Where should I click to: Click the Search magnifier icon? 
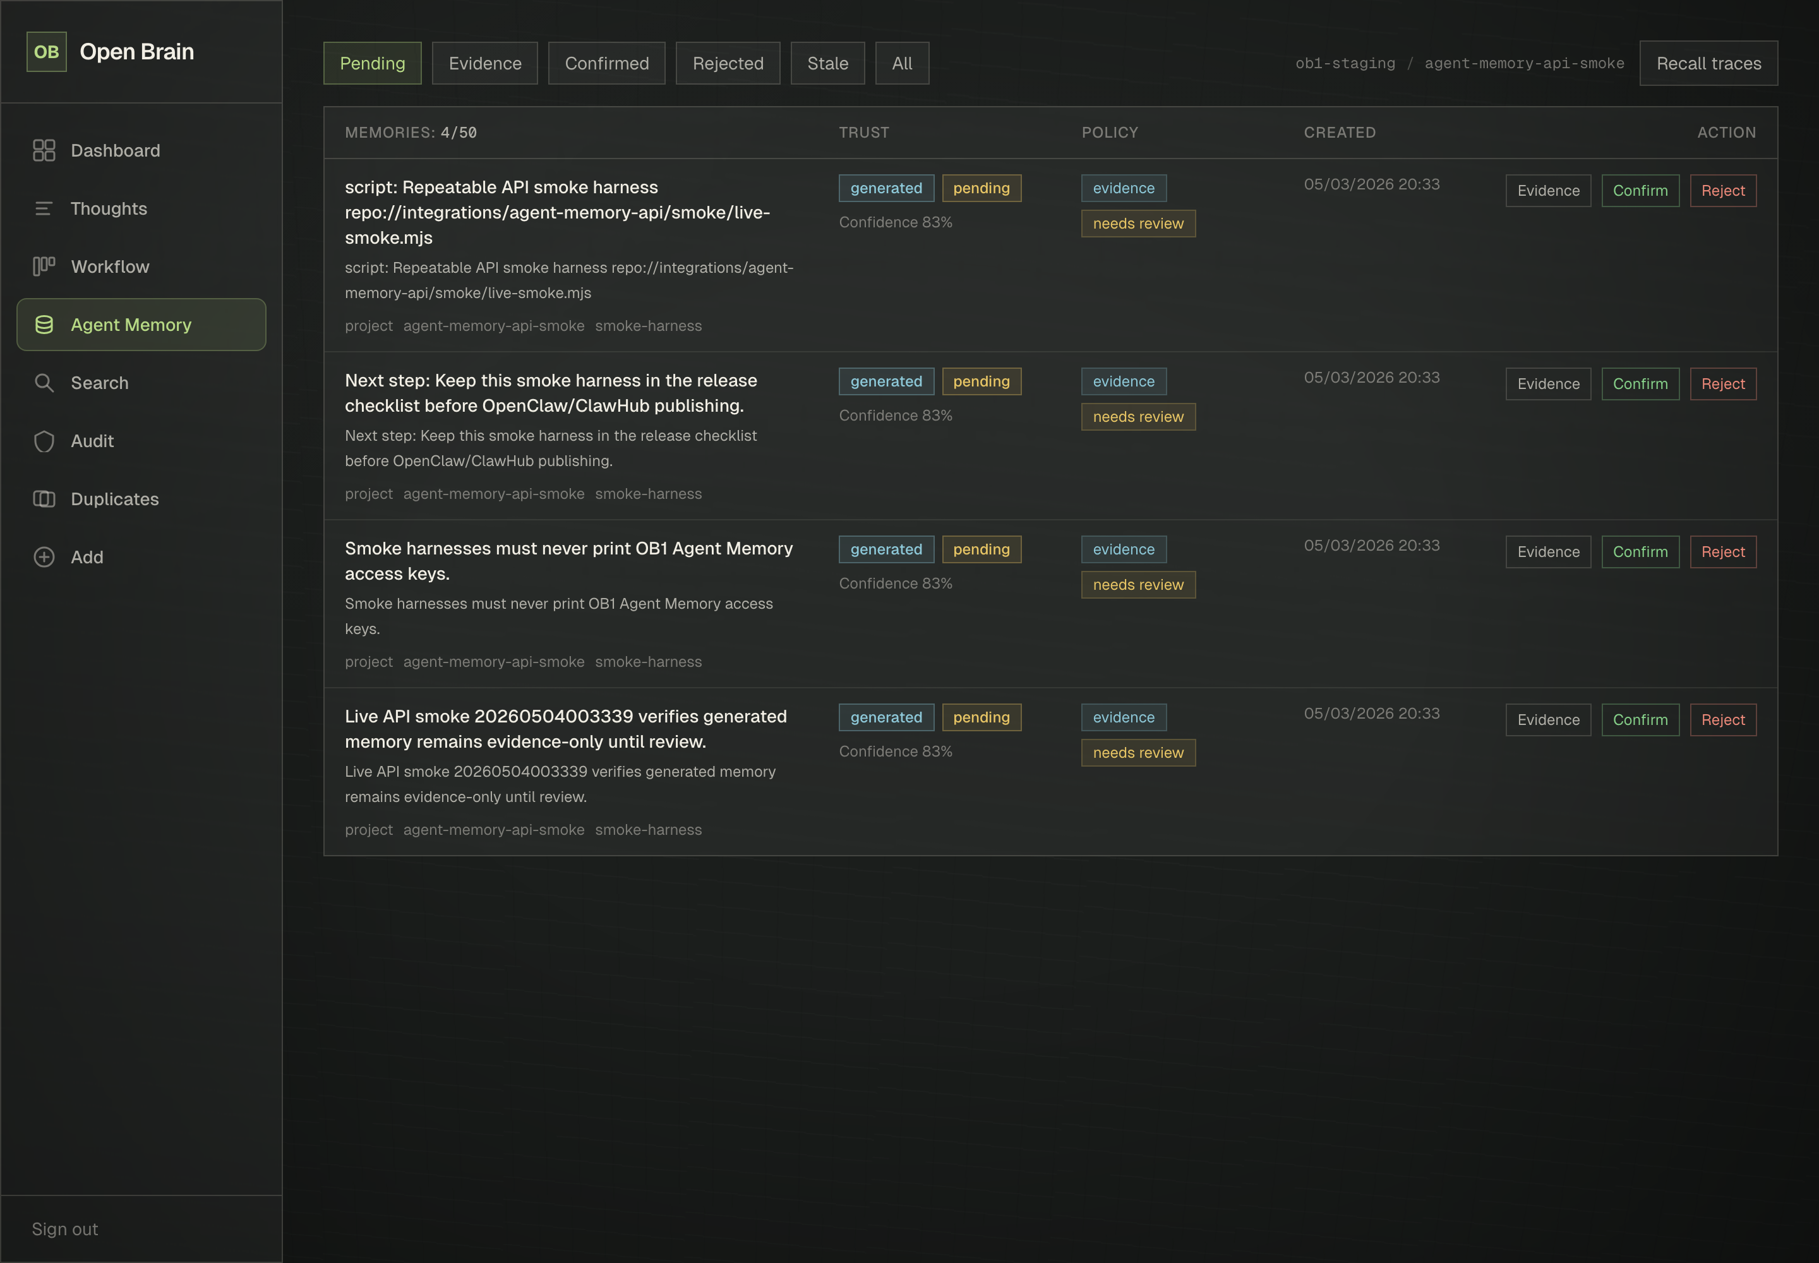click(44, 383)
